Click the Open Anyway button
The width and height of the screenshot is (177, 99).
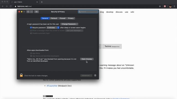[x=87, y=59]
